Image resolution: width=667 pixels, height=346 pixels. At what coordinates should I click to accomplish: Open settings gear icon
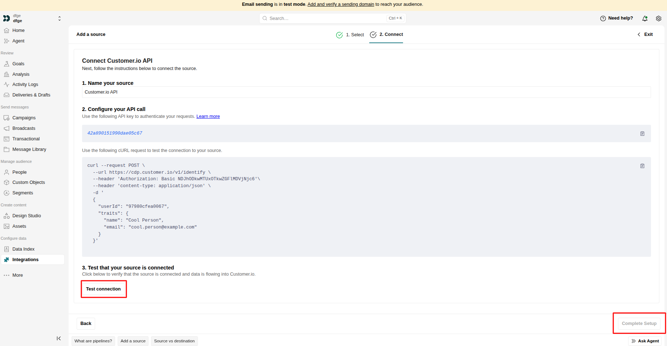coord(659,18)
